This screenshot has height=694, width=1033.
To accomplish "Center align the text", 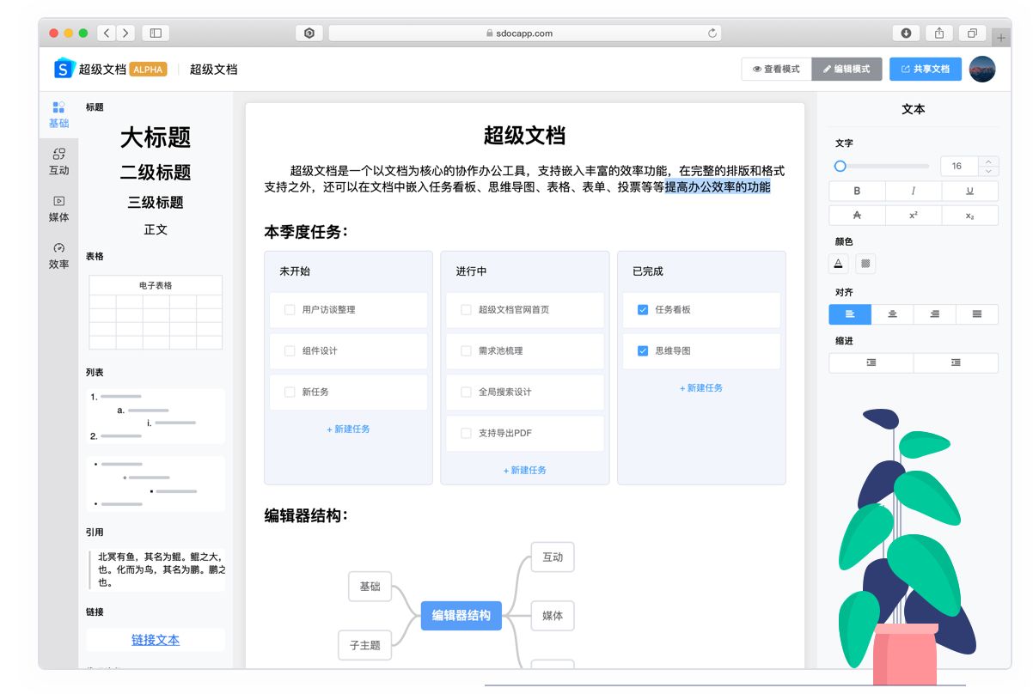I will (x=892, y=314).
